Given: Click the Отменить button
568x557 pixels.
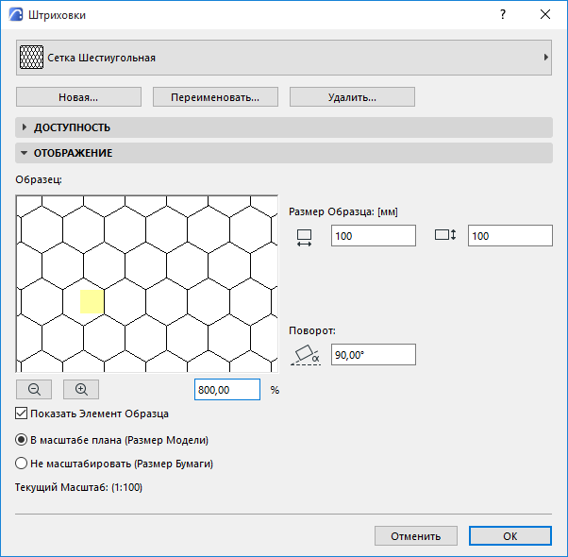Looking at the screenshot, I should [416, 536].
